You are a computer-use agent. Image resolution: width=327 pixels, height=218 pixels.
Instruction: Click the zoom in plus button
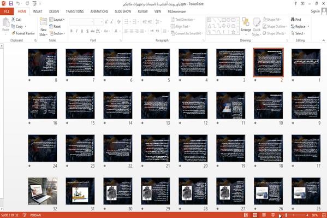coord(307,215)
